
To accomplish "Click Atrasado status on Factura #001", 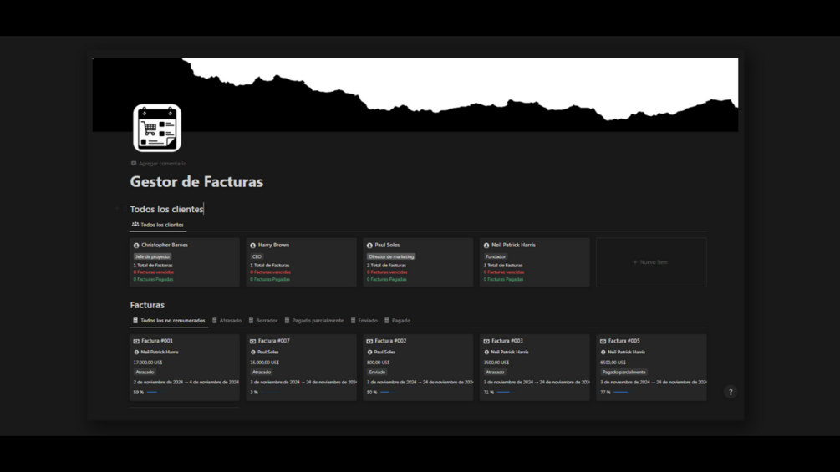I will point(145,372).
